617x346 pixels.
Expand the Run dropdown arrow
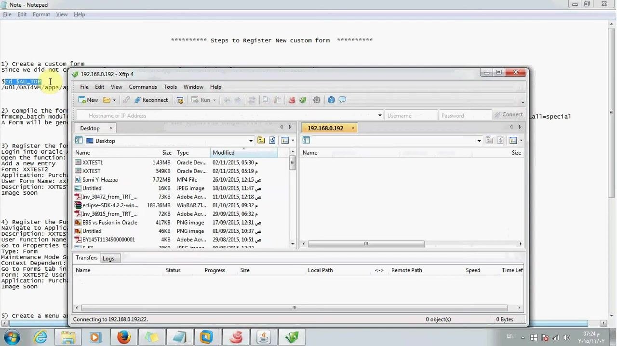[x=215, y=100]
